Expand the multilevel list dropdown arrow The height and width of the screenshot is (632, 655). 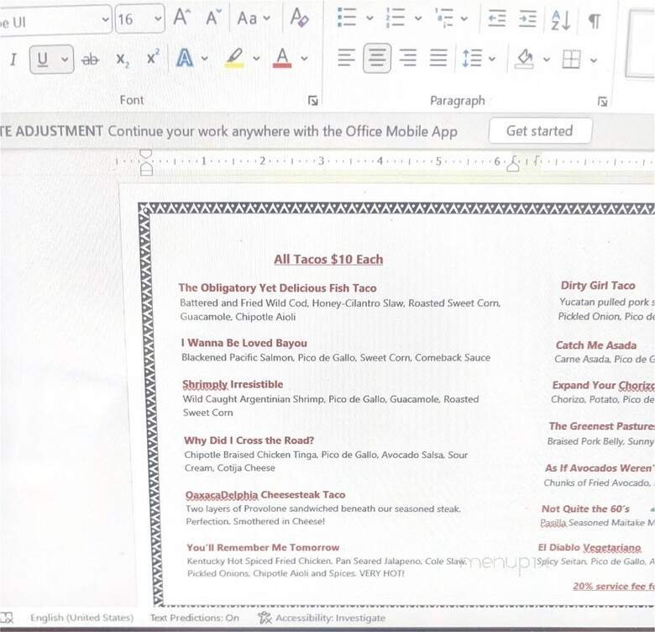click(x=464, y=18)
